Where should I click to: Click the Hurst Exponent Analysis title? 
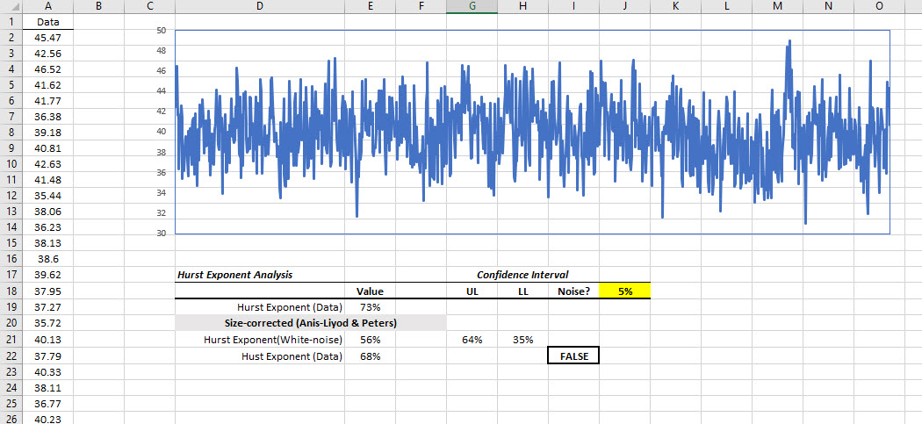[234, 275]
